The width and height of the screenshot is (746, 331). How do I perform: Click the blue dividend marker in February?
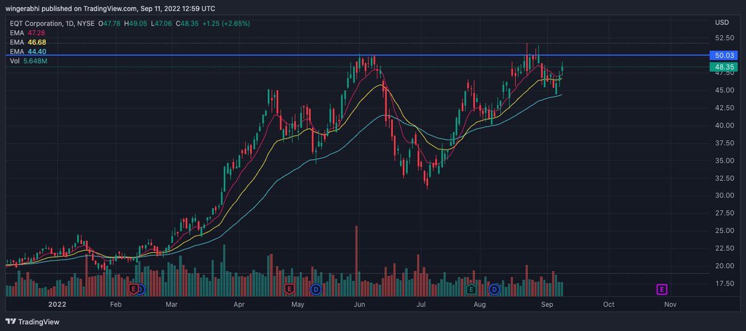(141, 289)
